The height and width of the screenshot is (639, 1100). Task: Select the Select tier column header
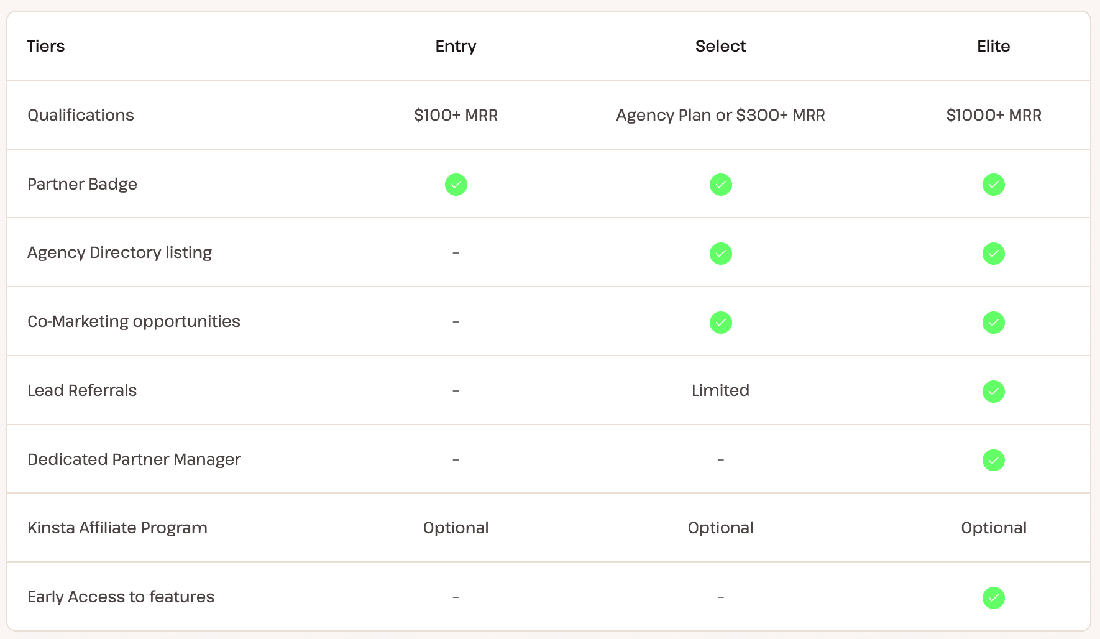pos(720,46)
